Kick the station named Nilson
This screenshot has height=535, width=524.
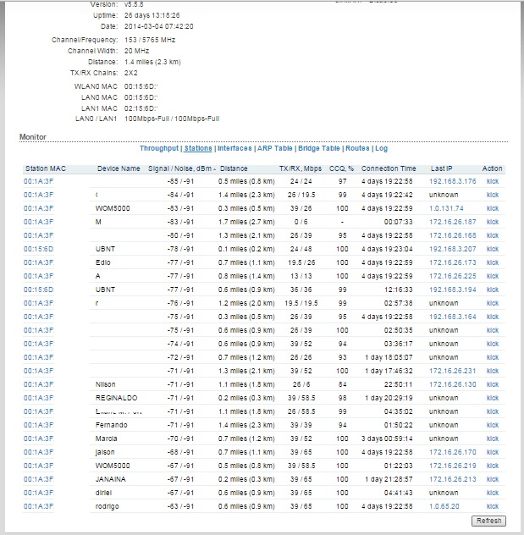[493, 383]
